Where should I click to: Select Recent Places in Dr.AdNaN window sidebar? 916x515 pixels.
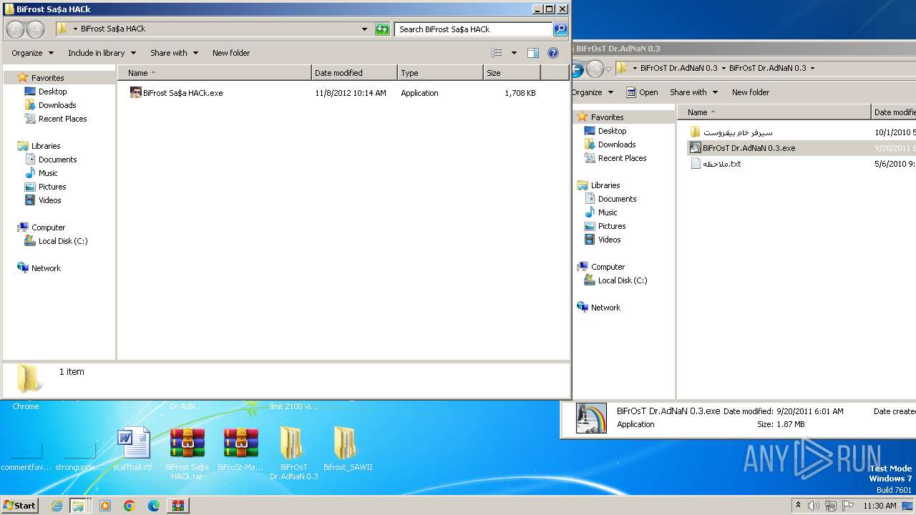[x=622, y=158]
